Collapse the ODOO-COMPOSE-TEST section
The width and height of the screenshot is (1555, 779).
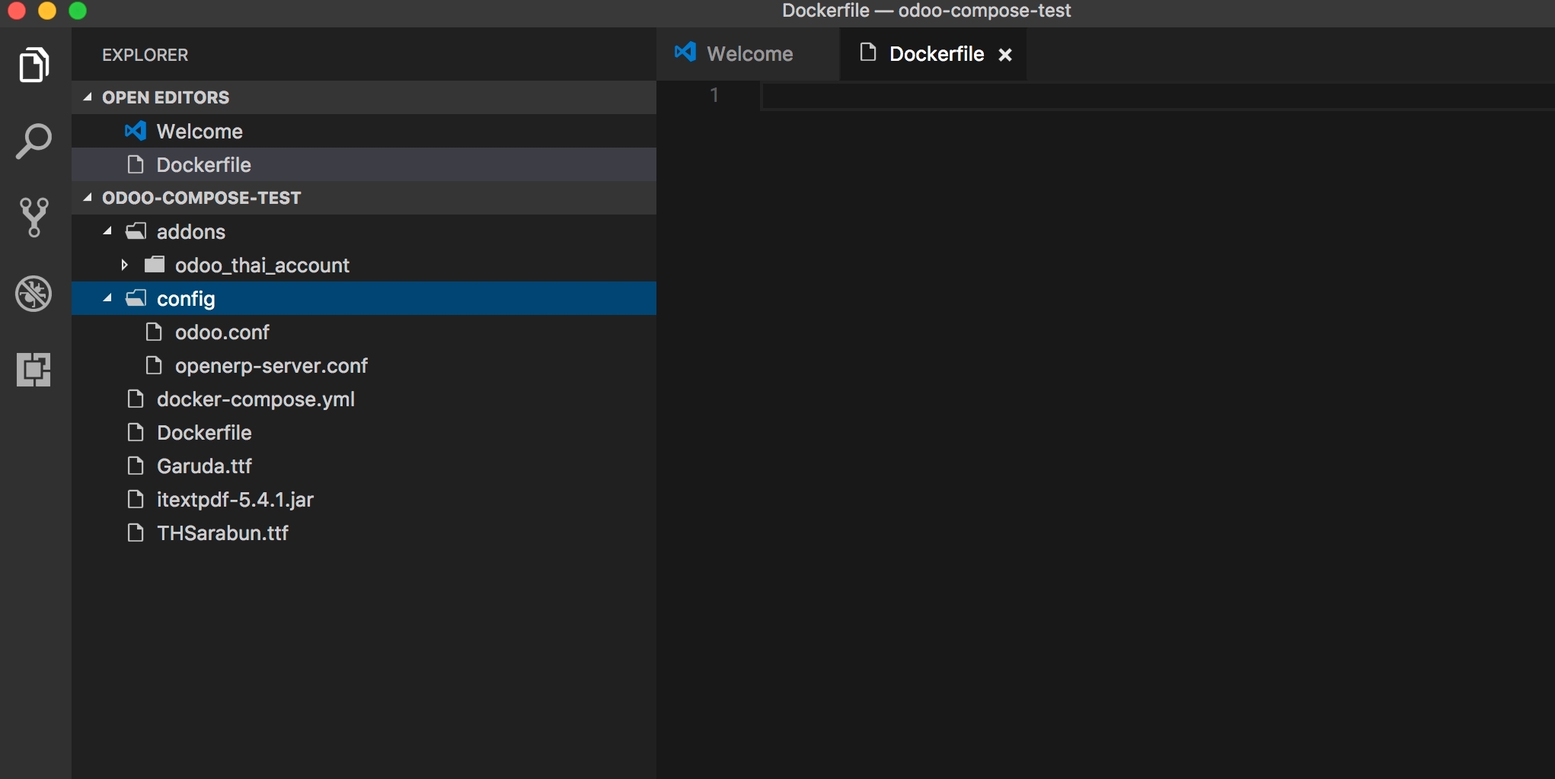[88, 198]
